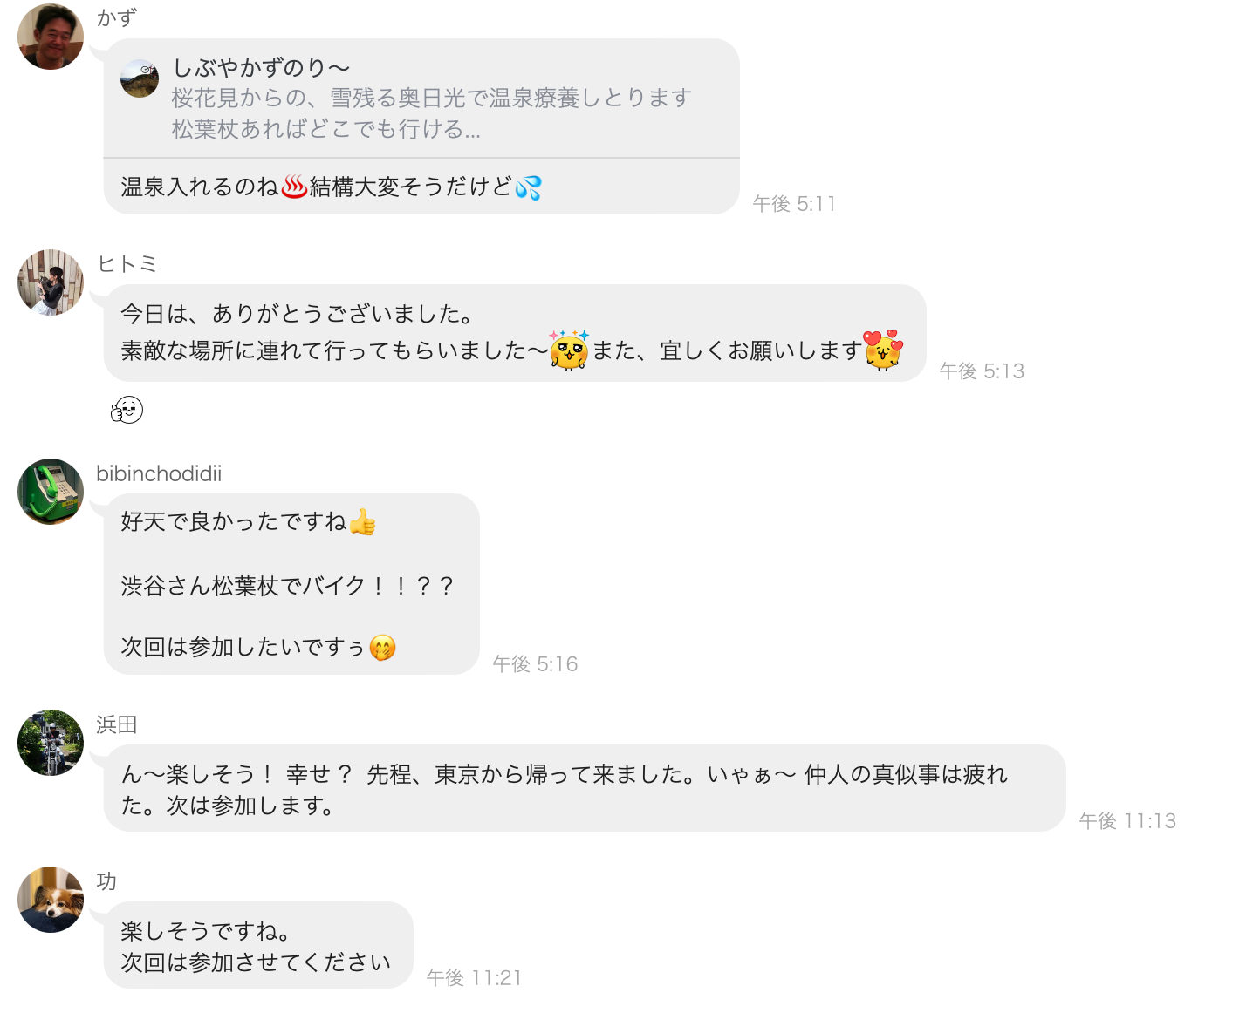Click the giggling face emoji after 次回は参加したいですぅ

click(x=382, y=648)
